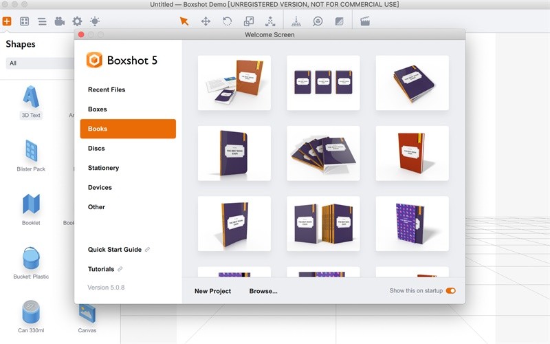Select the Can 330ml shape
This screenshot has width=550, height=344.
31,316
